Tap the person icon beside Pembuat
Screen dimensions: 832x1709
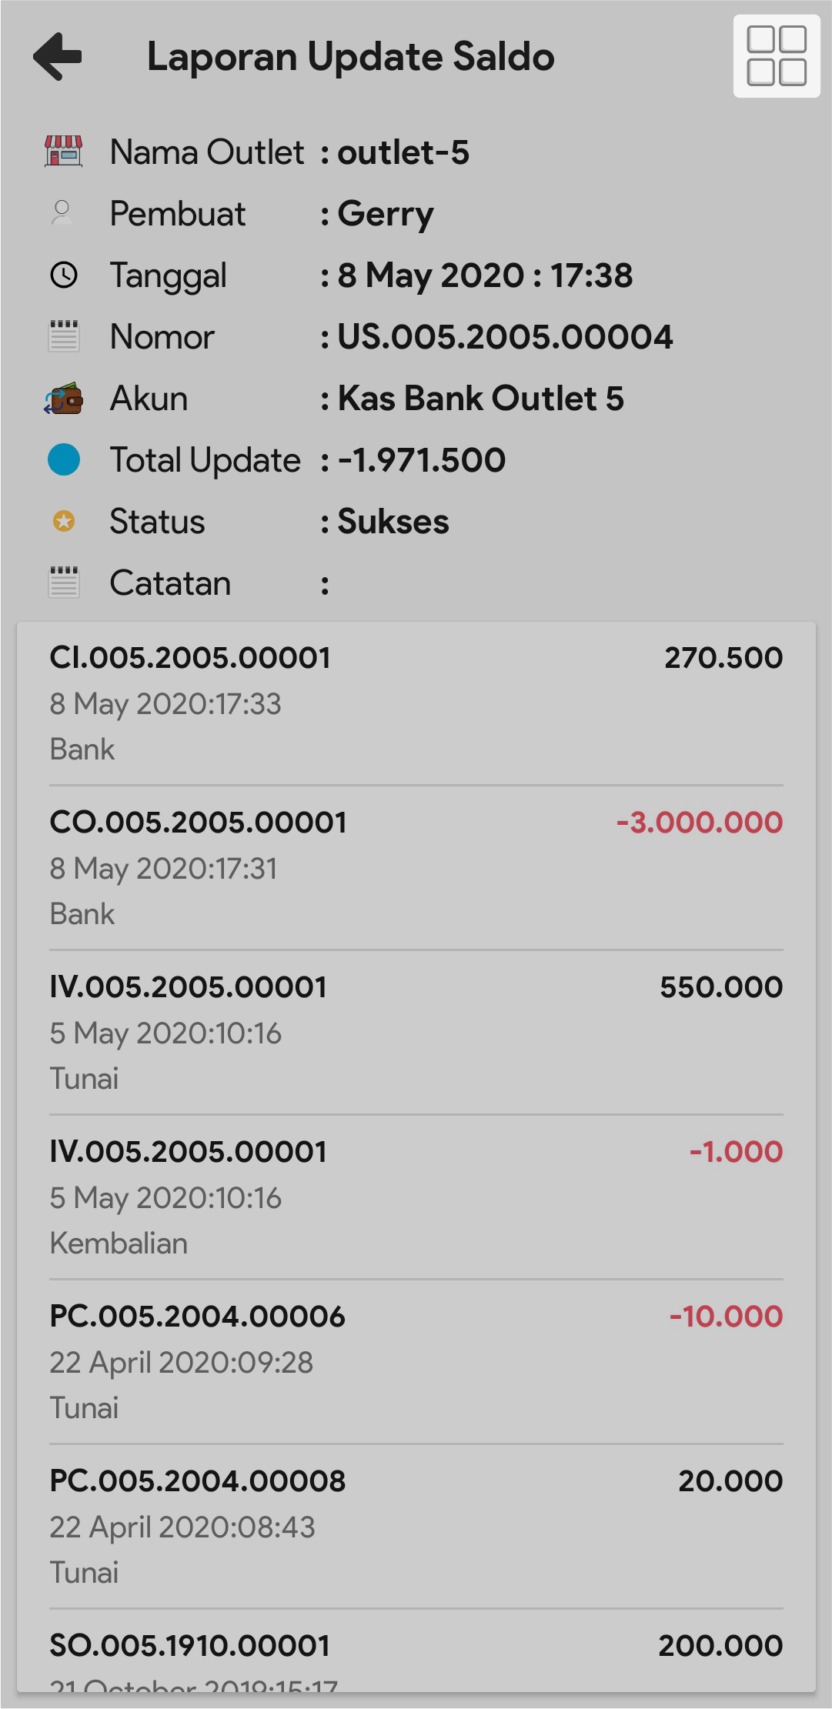(x=62, y=213)
